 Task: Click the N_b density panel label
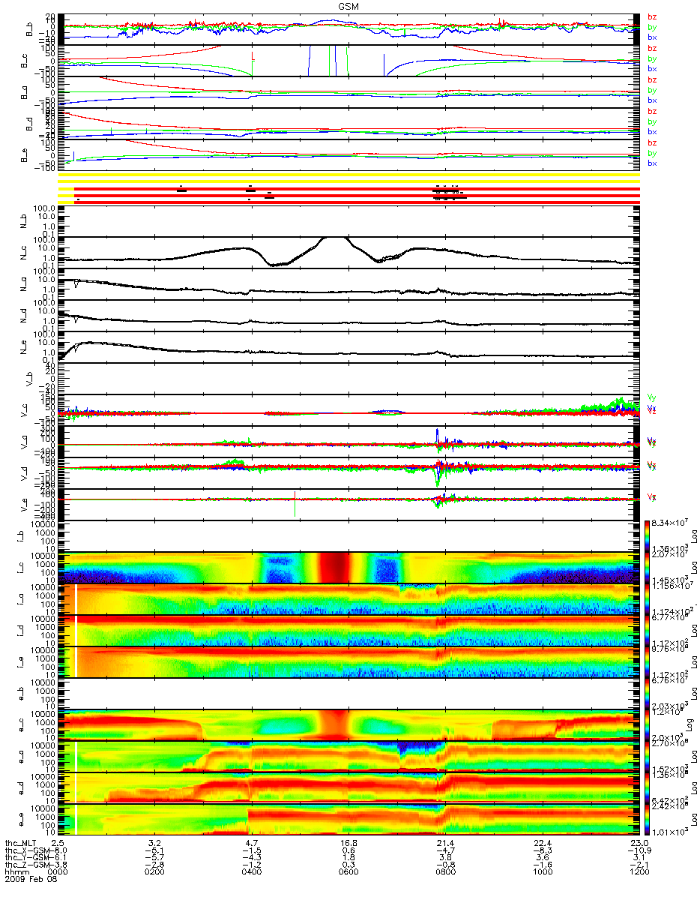[22, 221]
